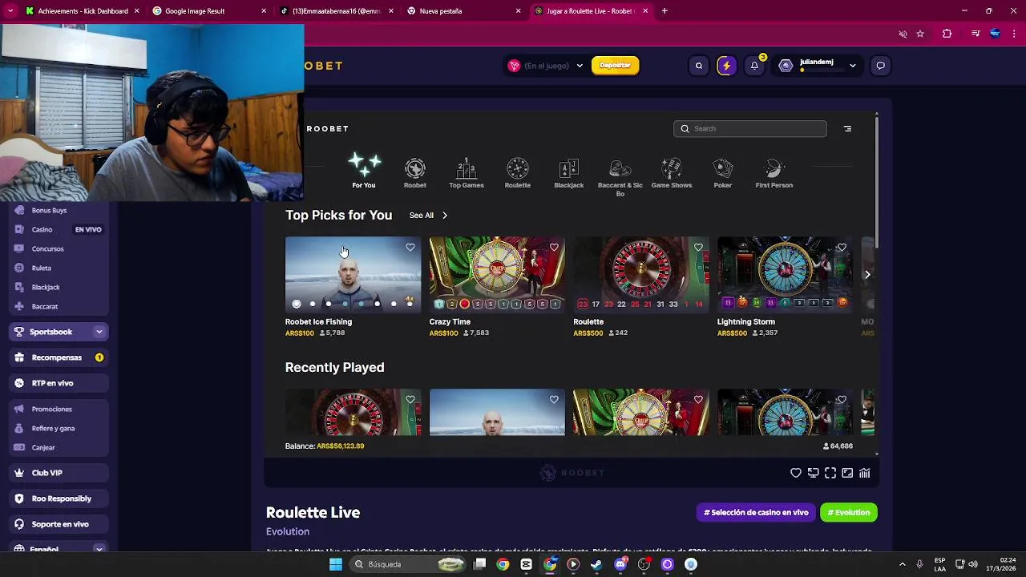Expand the juliandemj account menu

[852, 66]
